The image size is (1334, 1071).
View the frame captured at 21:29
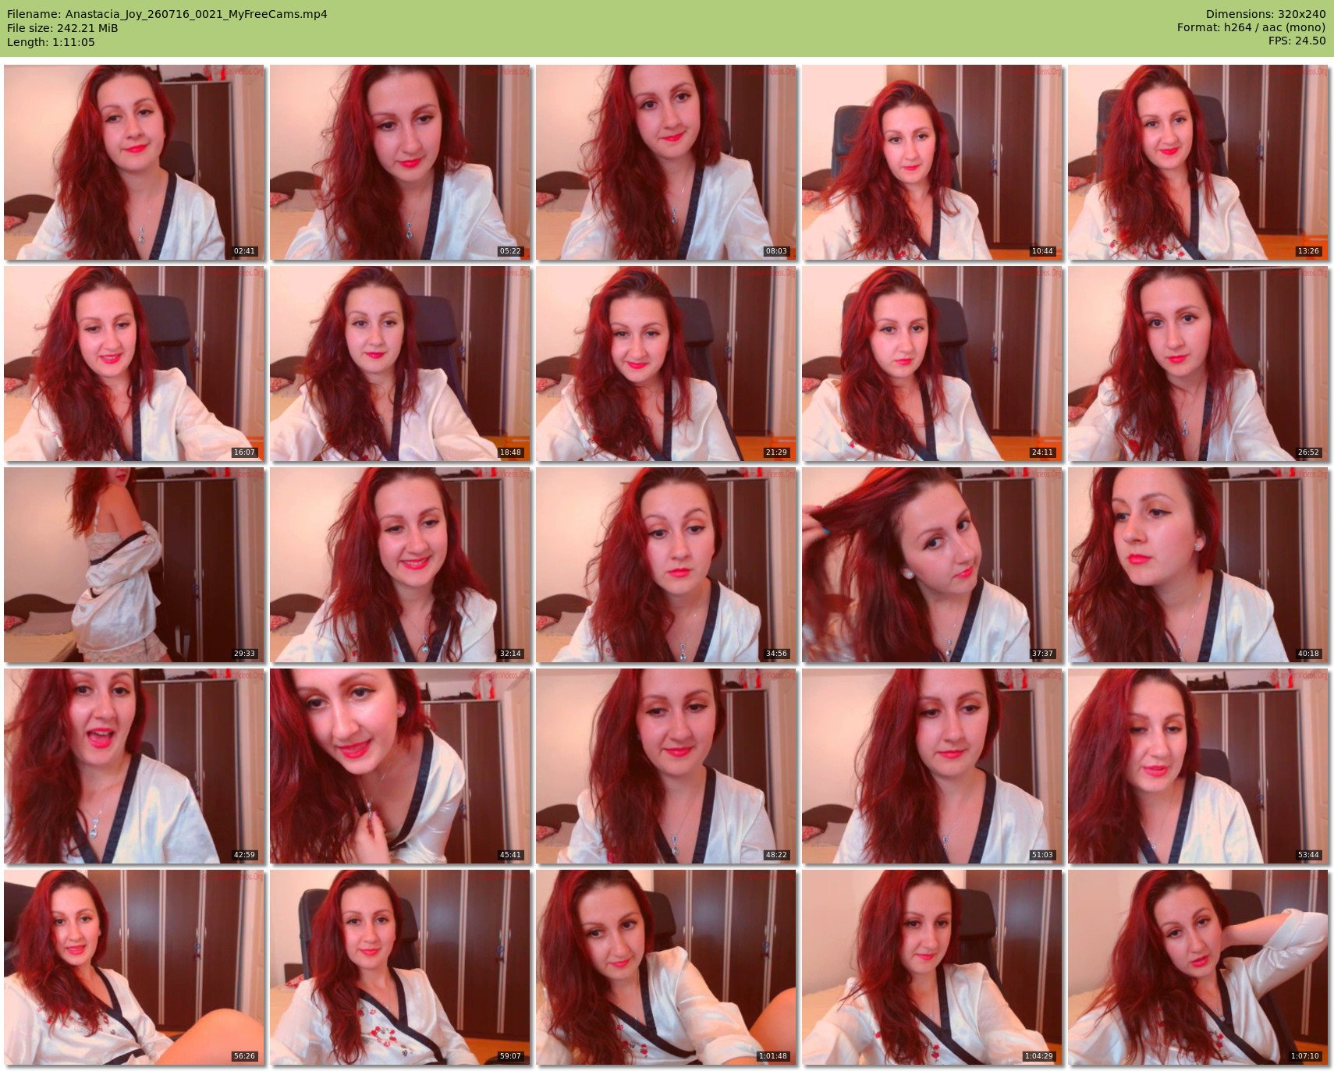[x=666, y=364]
